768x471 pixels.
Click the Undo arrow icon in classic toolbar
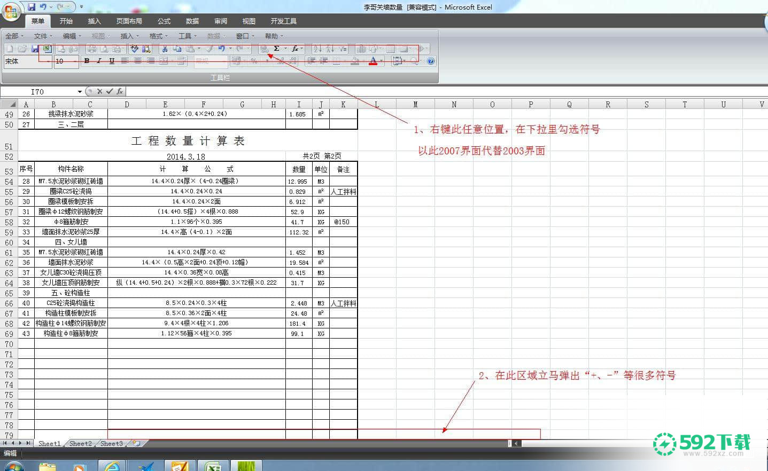point(221,49)
